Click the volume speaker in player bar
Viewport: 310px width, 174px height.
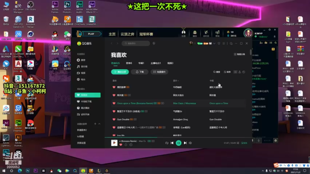[190, 143]
